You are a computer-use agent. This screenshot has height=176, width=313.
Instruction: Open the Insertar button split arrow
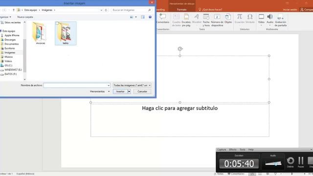tap(129, 91)
